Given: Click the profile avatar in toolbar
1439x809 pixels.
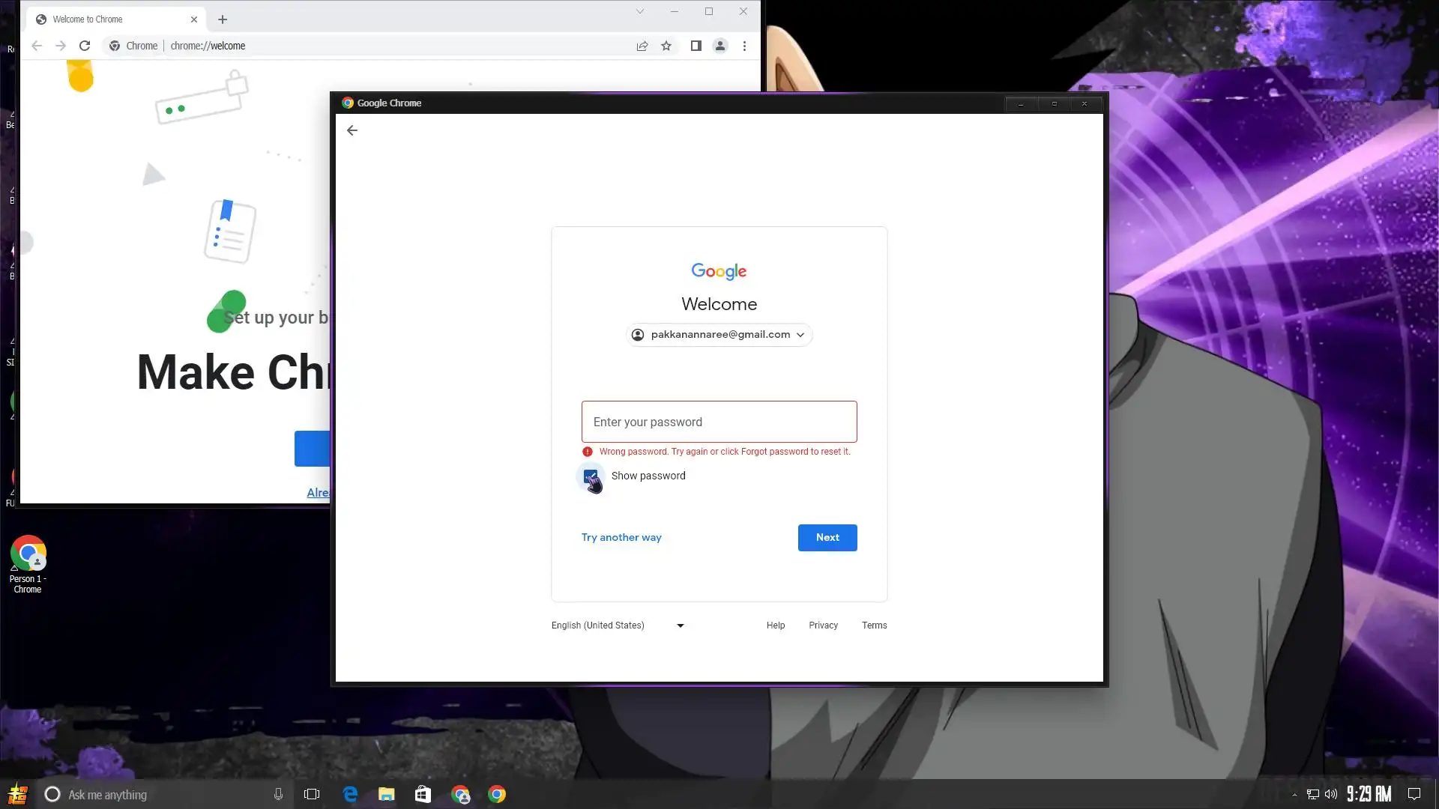Looking at the screenshot, I should point(719,46).
